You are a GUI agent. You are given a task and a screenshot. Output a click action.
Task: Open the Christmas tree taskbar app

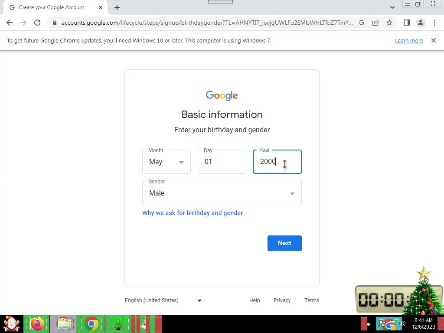tap(118, 324)
